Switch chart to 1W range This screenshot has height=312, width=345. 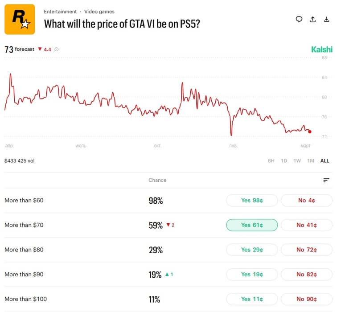tap(297, 161)
